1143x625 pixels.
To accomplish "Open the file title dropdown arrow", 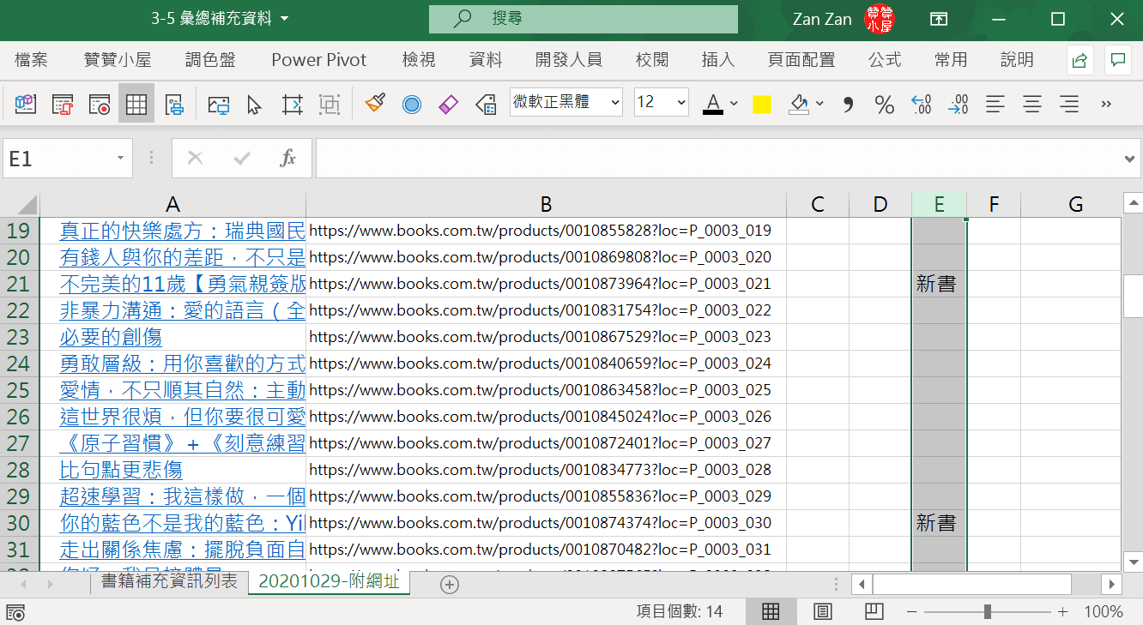I will tap(284, 19).
